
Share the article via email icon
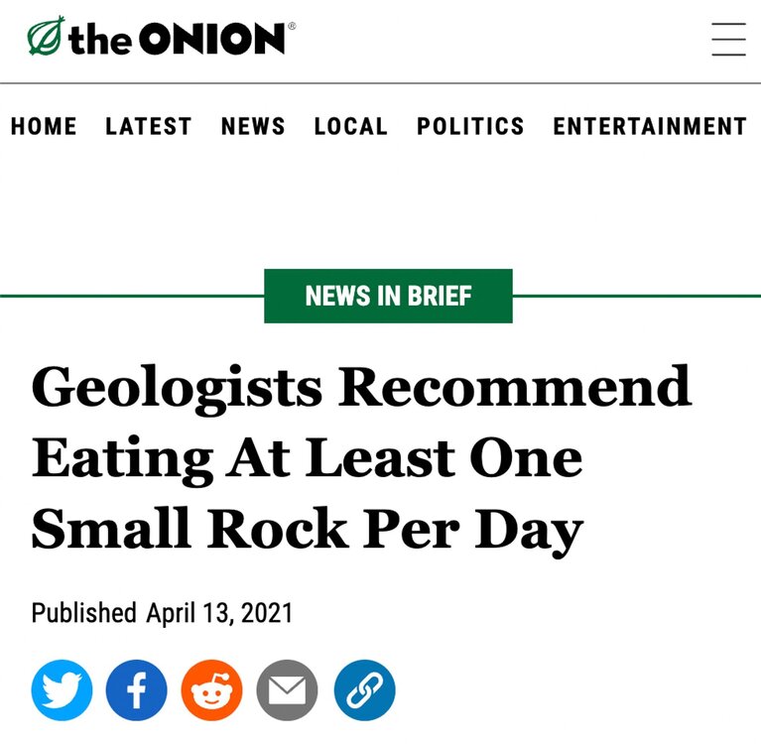point(287,689)
